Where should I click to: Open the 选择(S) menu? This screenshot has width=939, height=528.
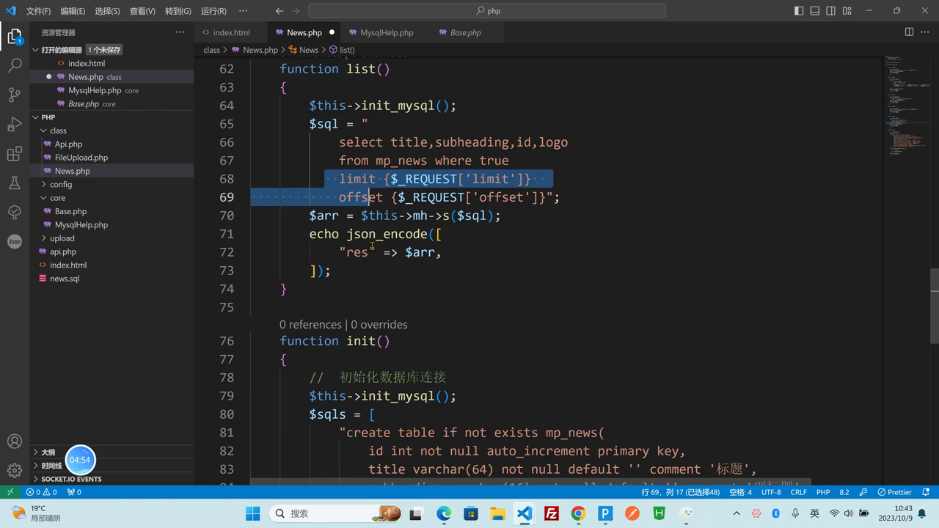(x=107, y=11)
